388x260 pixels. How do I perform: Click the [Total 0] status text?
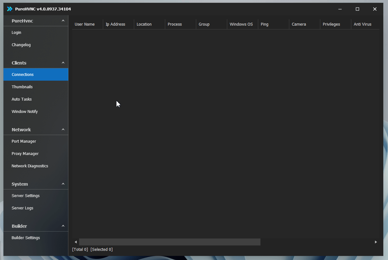[x=80, y=250]
